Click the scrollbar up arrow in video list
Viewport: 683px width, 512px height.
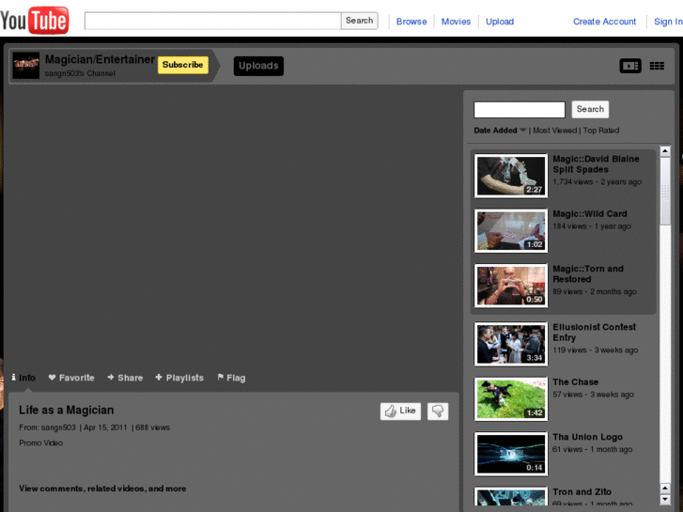pos(665,151)
